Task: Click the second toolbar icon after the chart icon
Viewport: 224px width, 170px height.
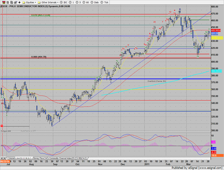Action: pos(8,2)
